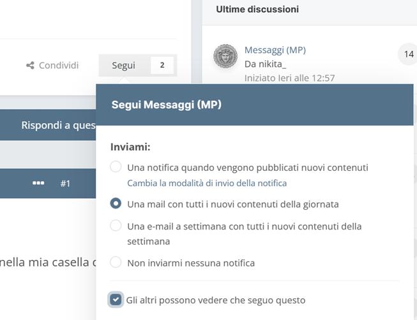This screenshot has width=417, height=320.
Task: Select daily mail digest radio option
Action: pyautogui.click(x=116, y=203)
